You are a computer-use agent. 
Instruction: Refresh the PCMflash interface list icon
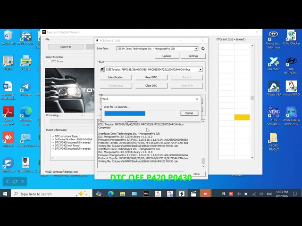click(x=203, y=48)
